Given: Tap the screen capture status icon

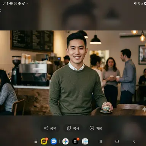Looking at the screenshot, I should (x=16, y=3).
